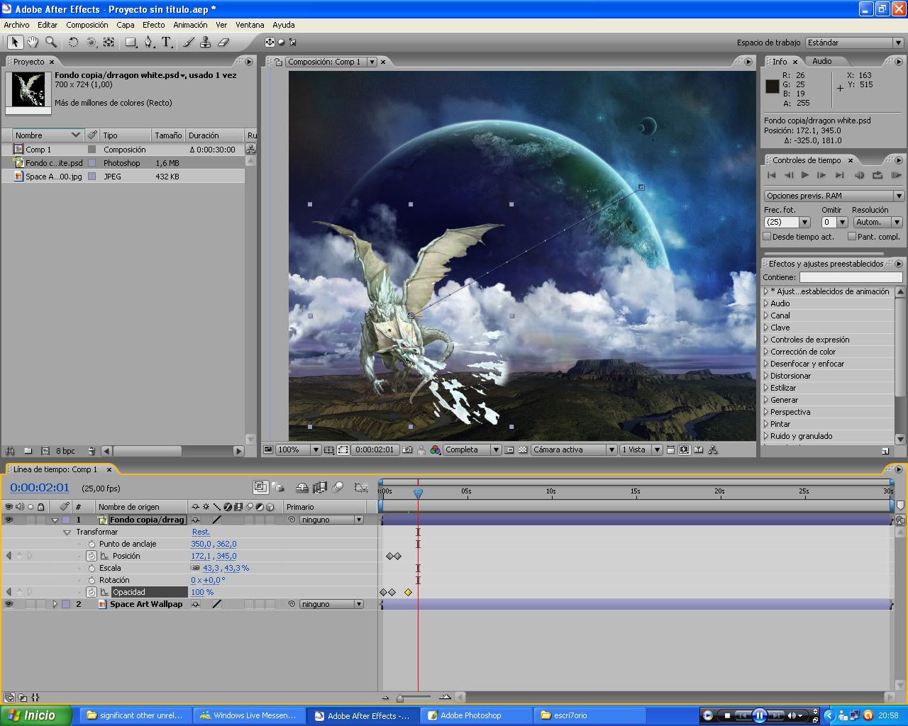Toggle the Rotación stopwatch

[x=92, y=580]
